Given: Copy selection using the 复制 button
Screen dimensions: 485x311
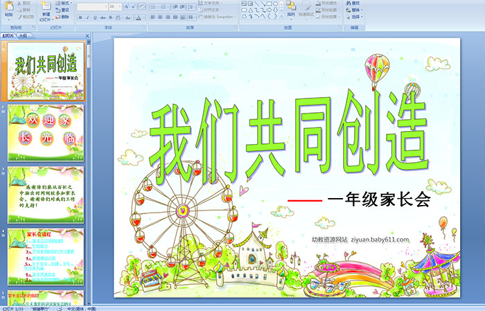Looking at the screenshot, I should click(24, 10).
